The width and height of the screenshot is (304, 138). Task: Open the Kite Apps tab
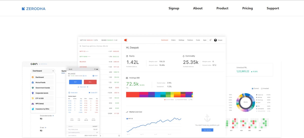point(204,40)
